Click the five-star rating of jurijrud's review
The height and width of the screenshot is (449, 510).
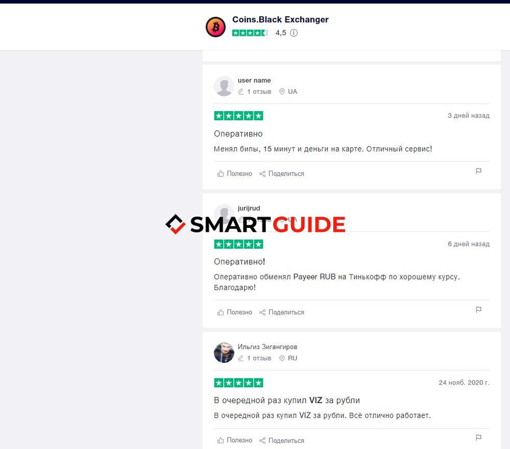coord(238,244)
